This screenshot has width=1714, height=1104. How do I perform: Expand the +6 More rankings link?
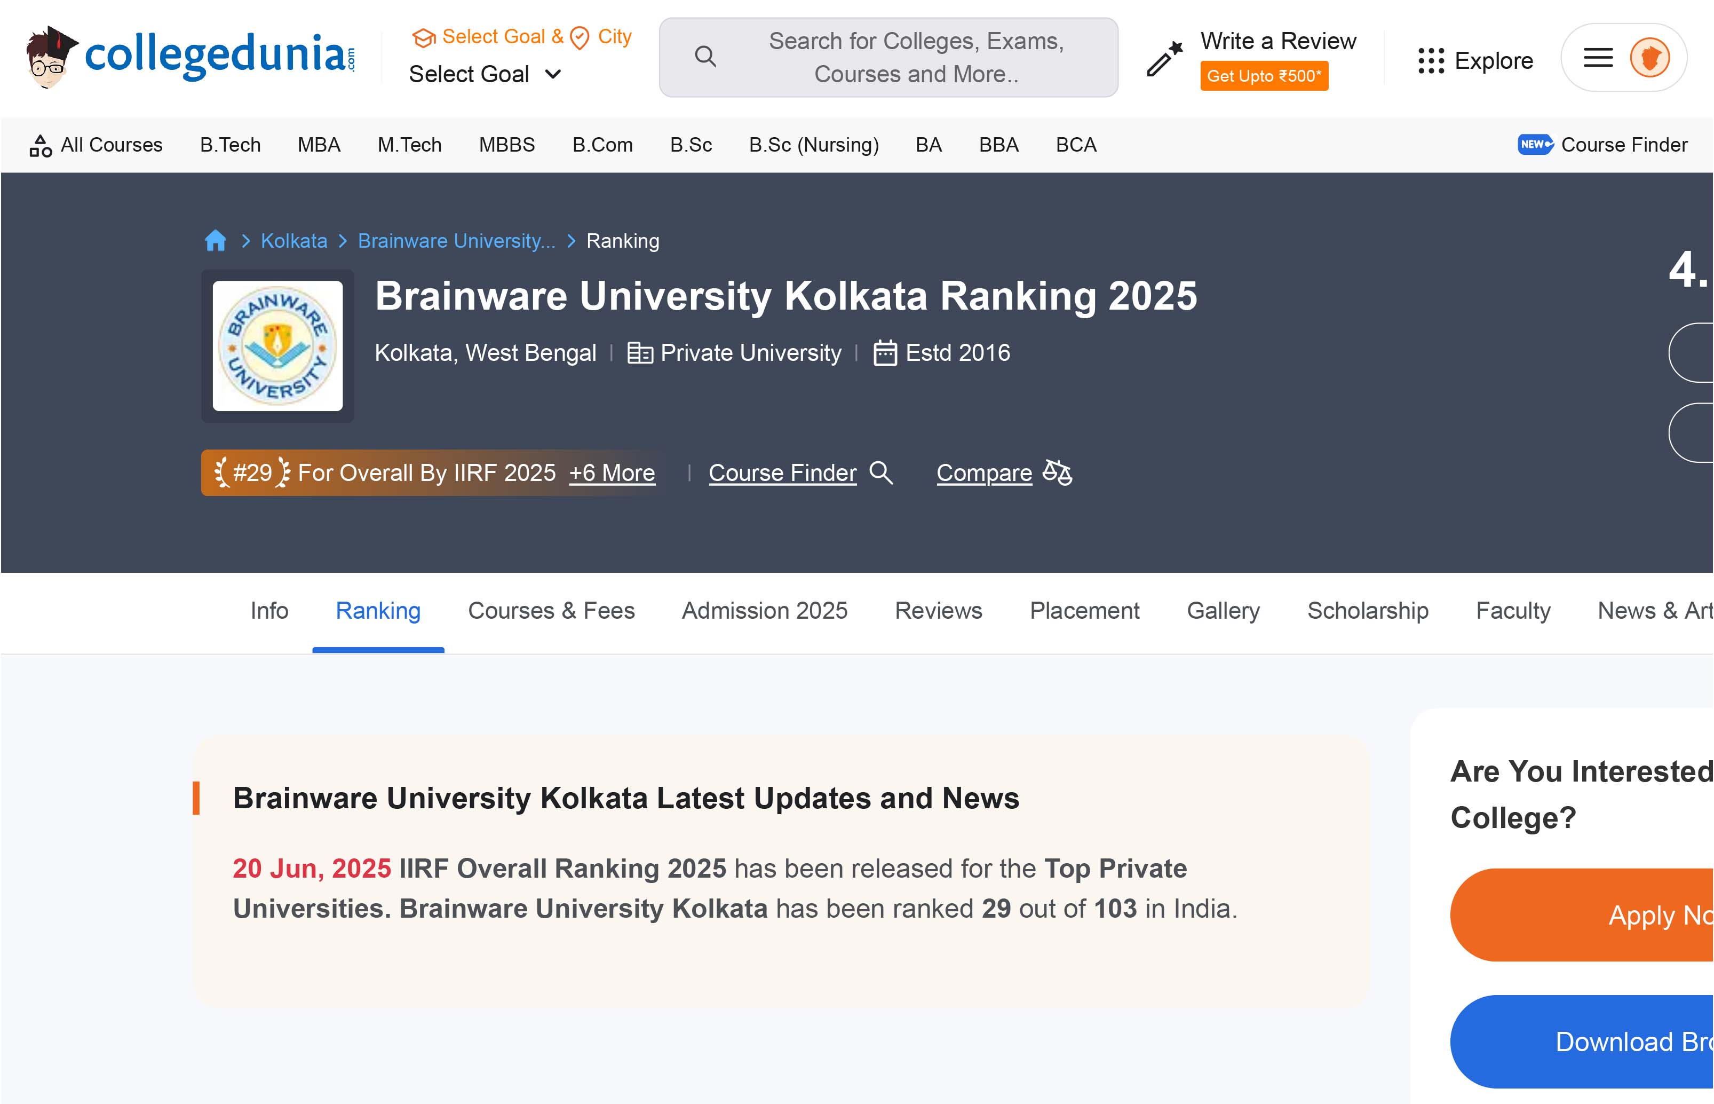(612, 473)
